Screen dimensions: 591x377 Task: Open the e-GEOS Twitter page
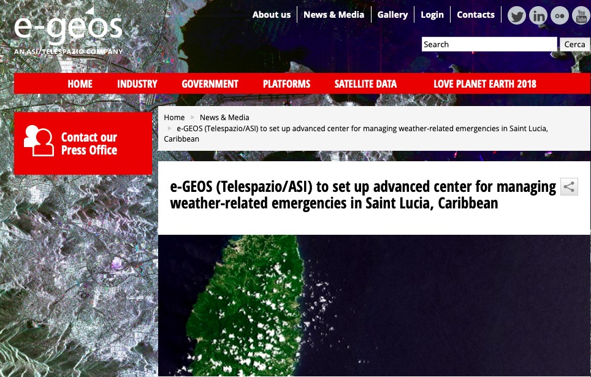click(x=516, y=15)
